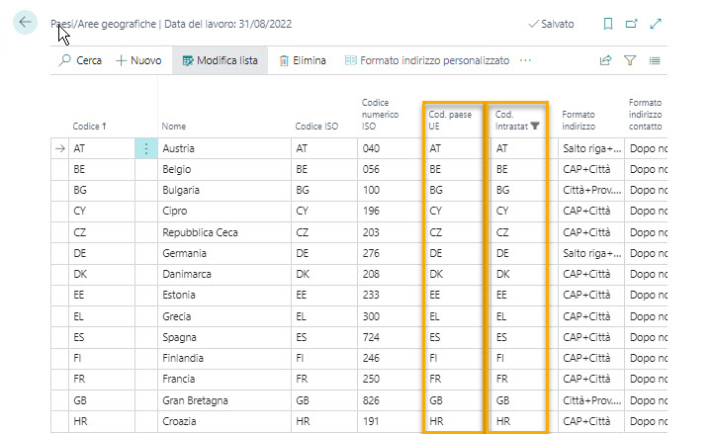Click Elimina to delete the row

(303, 60)
